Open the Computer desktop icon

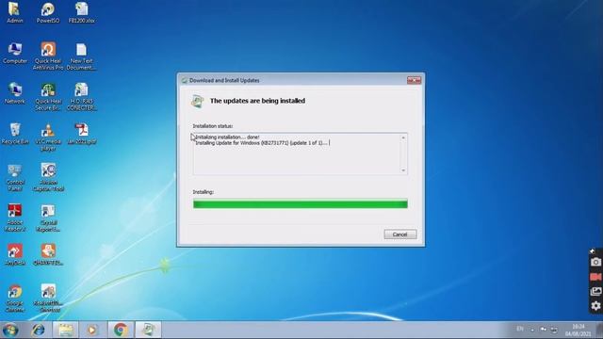point(15,53)
